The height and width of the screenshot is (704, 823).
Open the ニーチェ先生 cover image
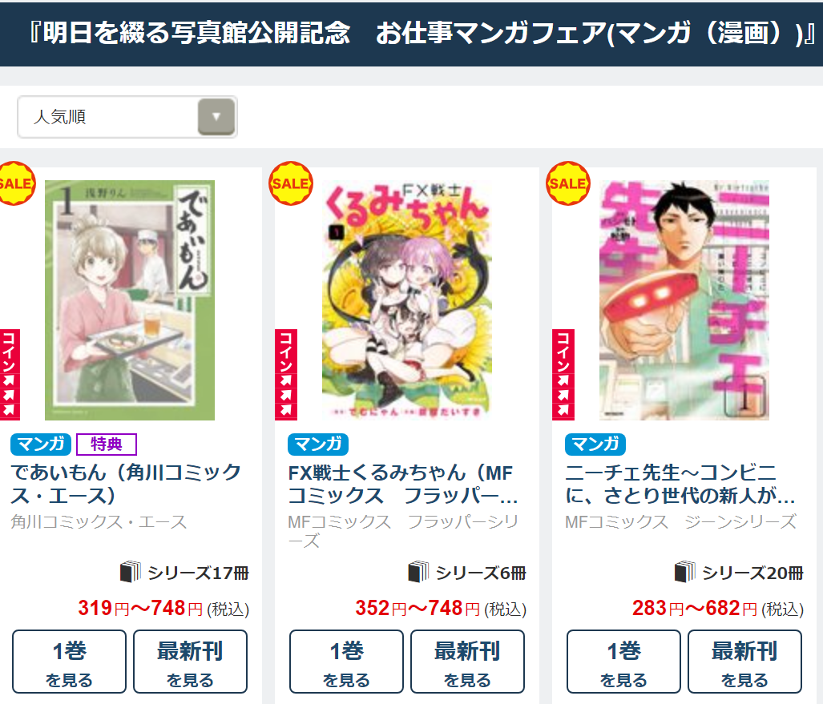pos(684,300)
